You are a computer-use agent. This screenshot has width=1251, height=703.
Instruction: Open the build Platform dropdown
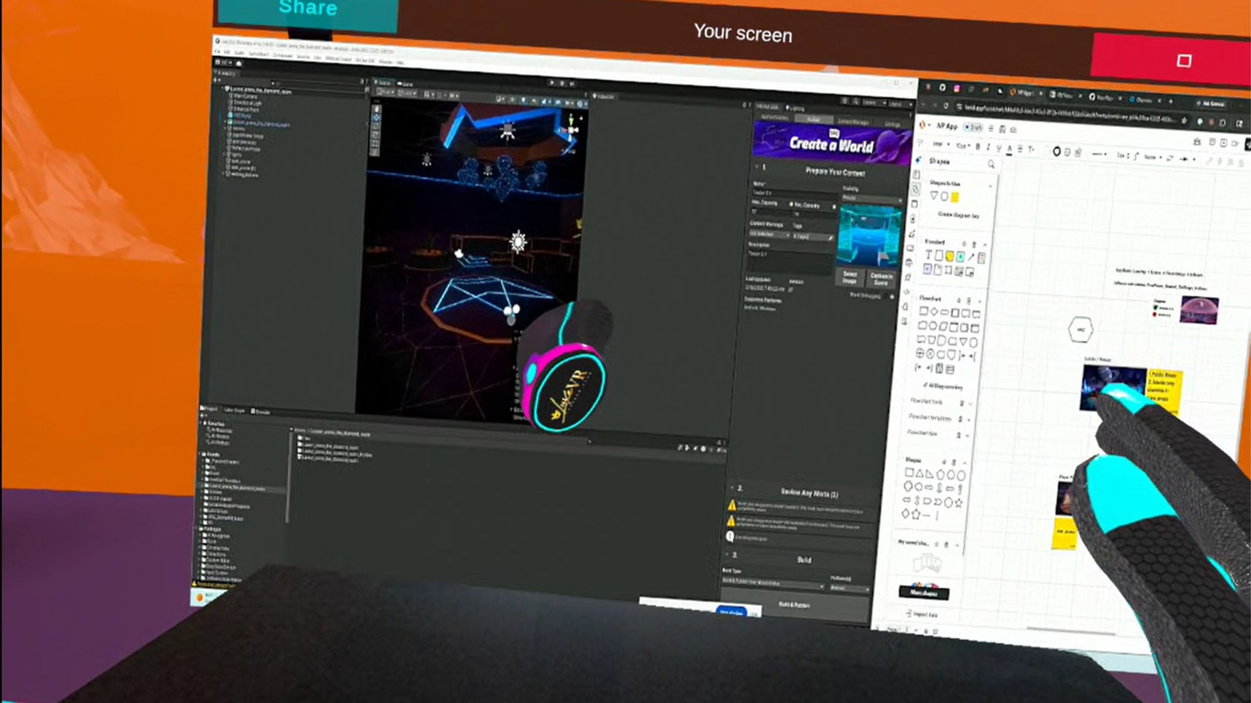pyautogui.click(x=850, y=588)
